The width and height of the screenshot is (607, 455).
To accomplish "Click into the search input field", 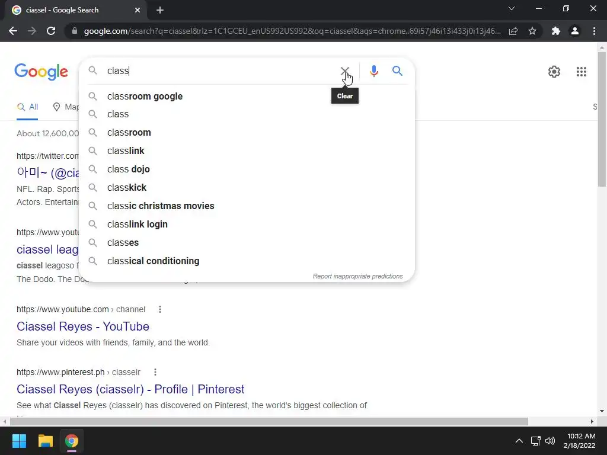I will point(221,71).
